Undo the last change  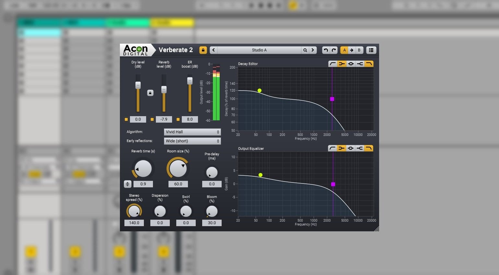coord(326,50)
